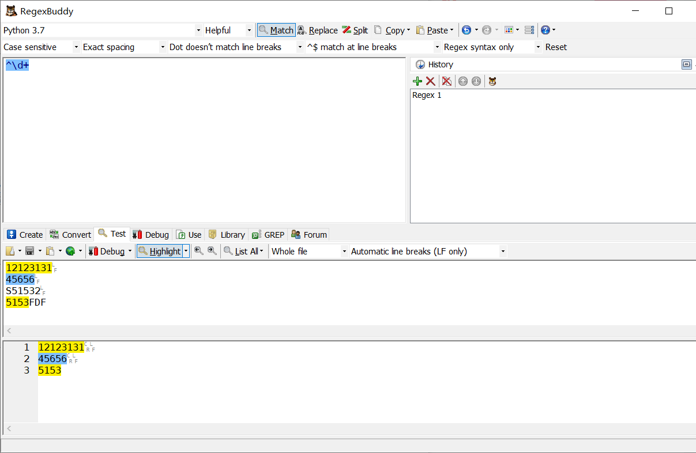Toggle the Regex syntax only option

click(479, 47)
